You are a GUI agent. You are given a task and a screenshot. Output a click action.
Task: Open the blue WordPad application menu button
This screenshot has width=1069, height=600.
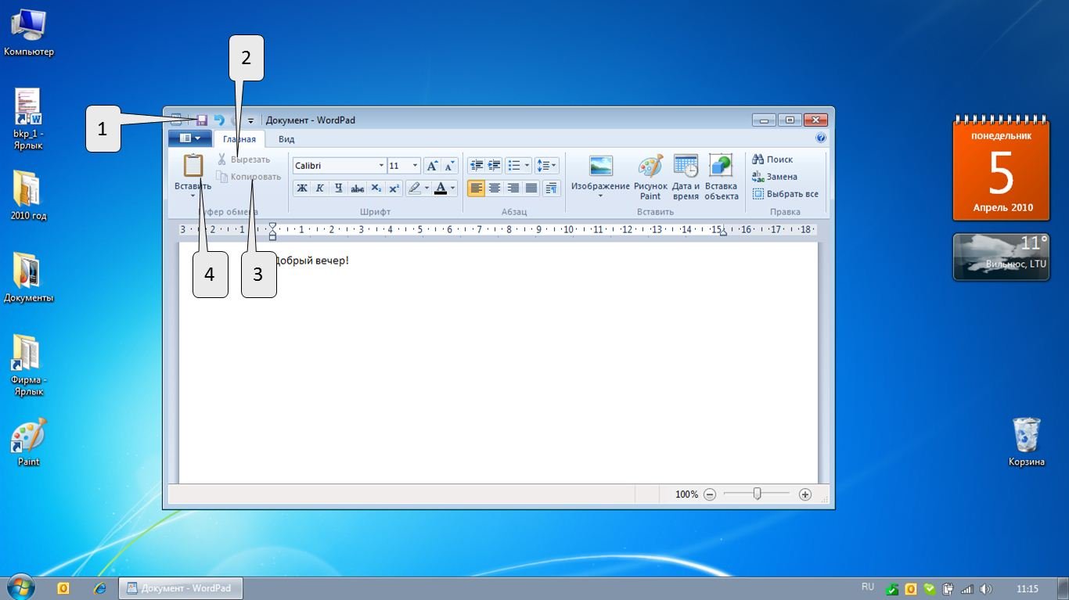pos(189,138)
